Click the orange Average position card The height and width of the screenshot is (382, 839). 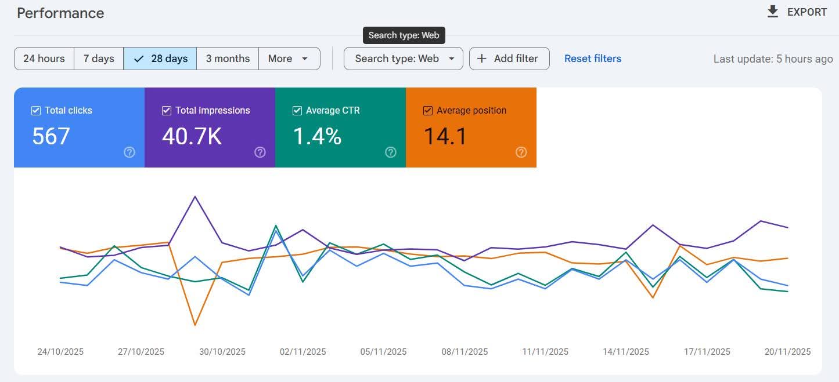[471, 128]
